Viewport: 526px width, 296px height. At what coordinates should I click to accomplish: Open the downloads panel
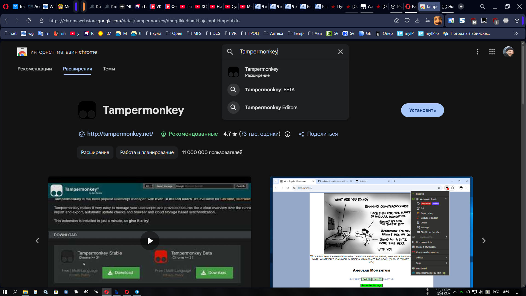pos(417,21)
